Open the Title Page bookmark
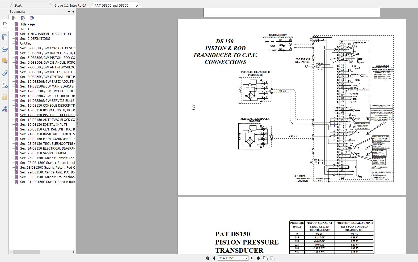The width and height of the screenshot is (418, 262). (x=27, y=24)
